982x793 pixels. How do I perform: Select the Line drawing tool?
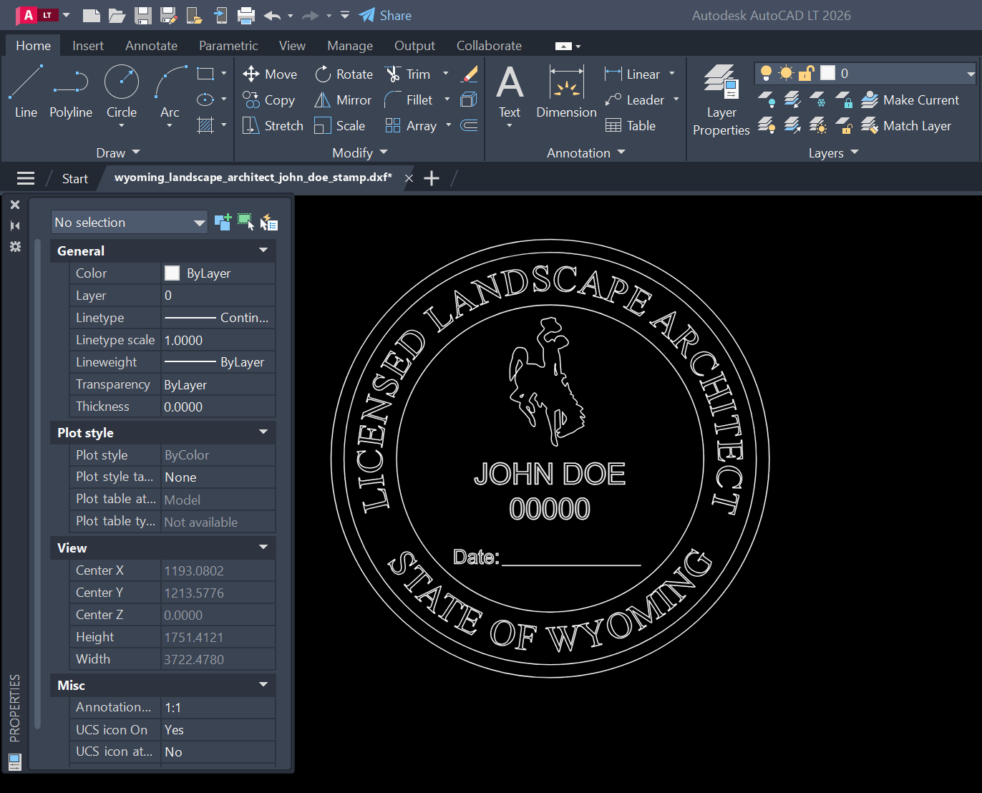tap(26, 92)
